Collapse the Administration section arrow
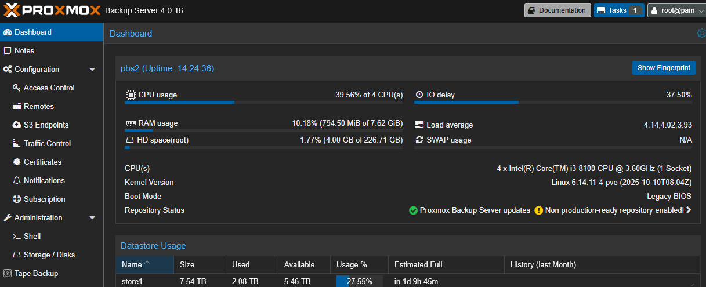 click(92, 218)
